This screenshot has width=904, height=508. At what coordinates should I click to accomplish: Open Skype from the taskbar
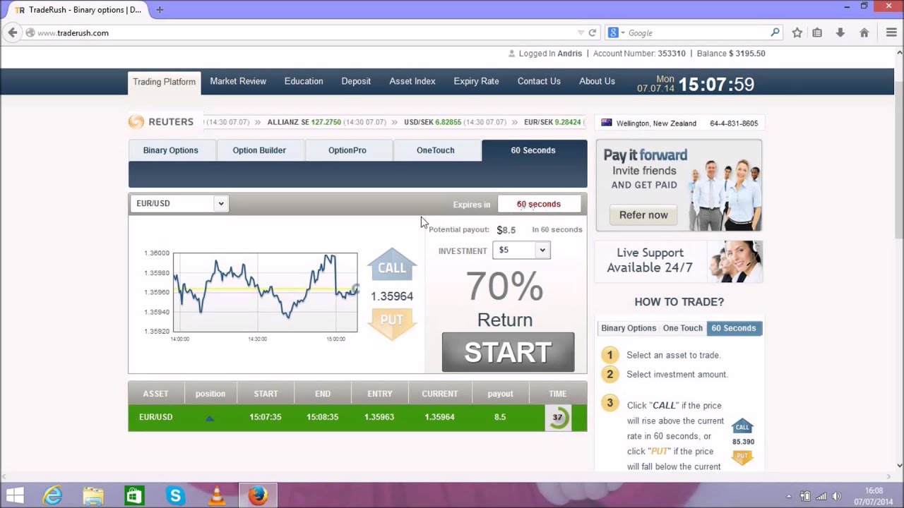click(175, 495)
